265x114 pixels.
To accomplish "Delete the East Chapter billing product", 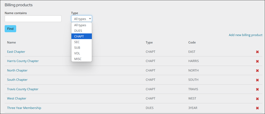I will (257, 52).
